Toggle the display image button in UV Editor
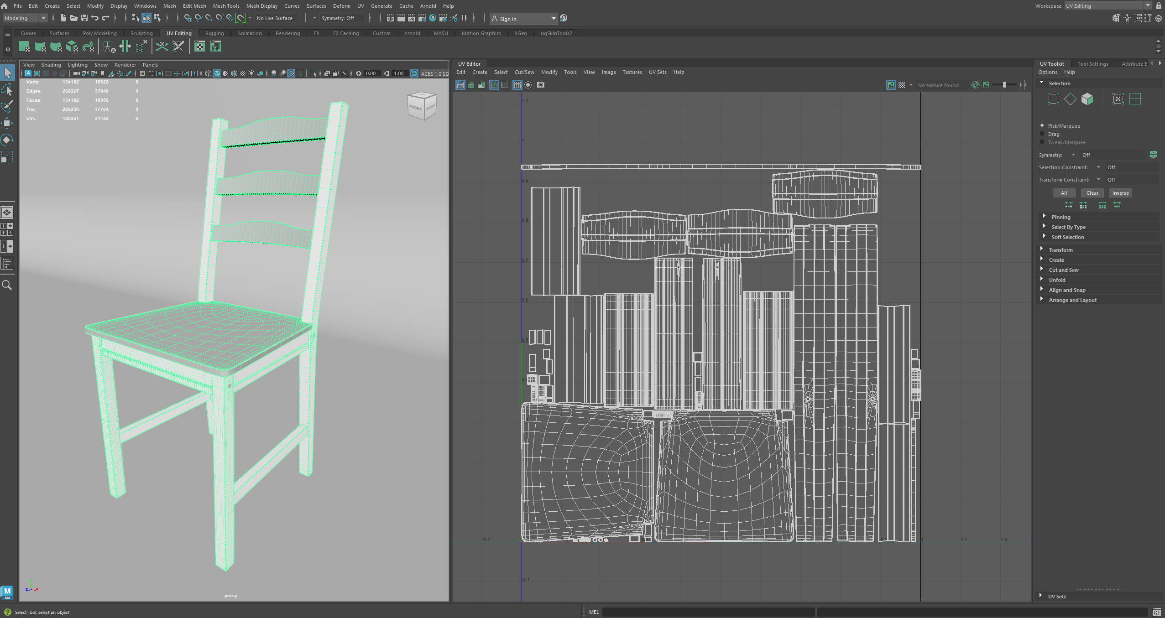The height and width of the screenshot is (618, 1165). tap(891, 85)
